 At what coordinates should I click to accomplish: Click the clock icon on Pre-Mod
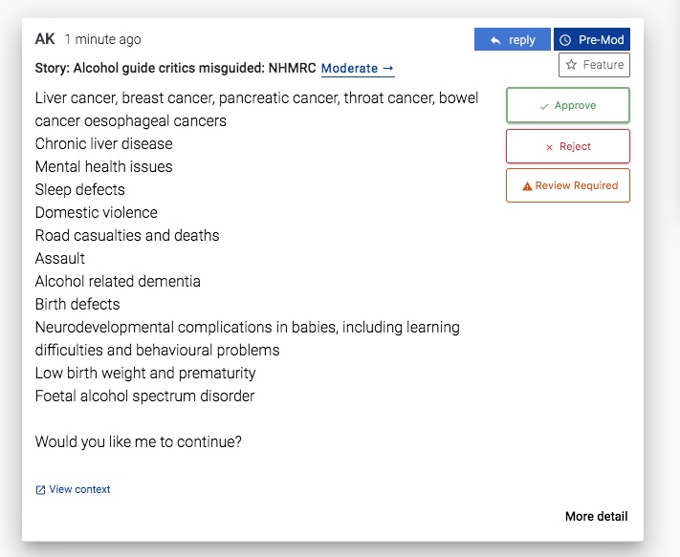[565, 40]
